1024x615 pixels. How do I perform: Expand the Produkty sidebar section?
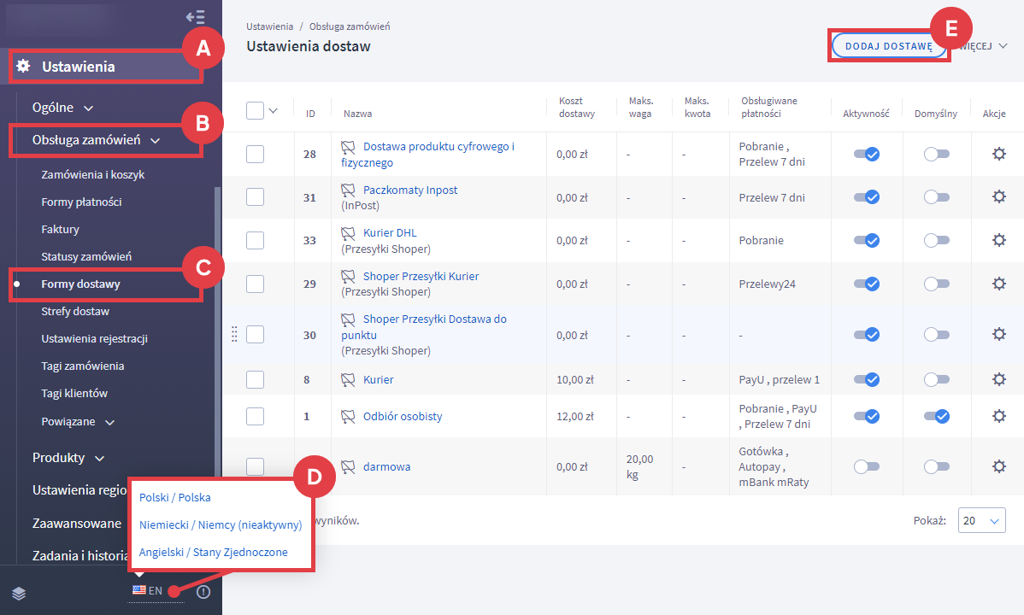68,458
